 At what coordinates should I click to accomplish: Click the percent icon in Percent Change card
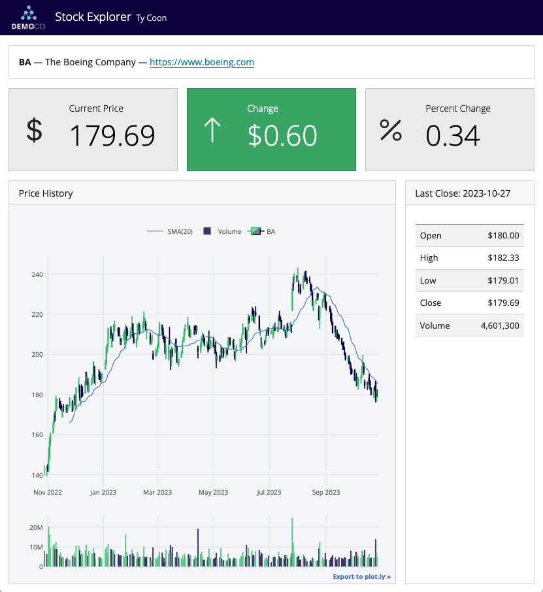(x=390, y=130)
